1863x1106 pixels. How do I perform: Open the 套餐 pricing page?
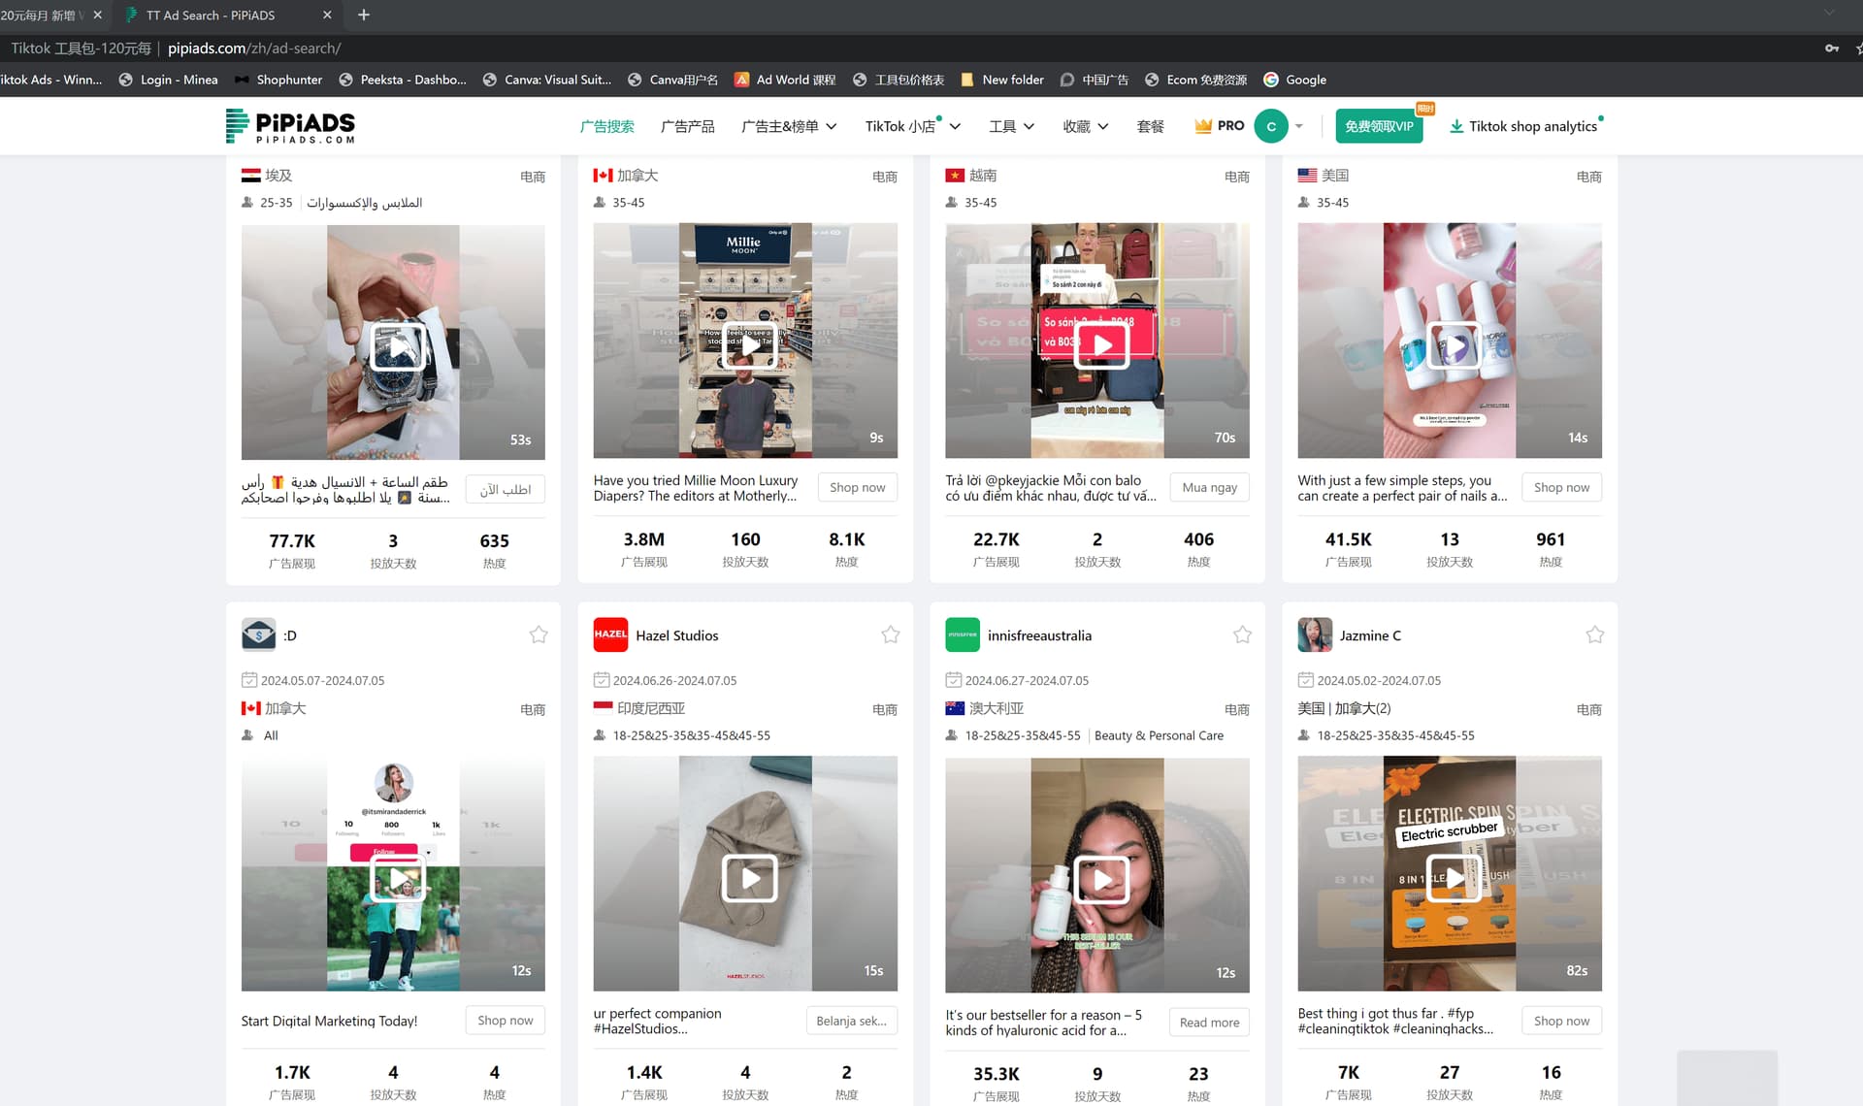coord(1150,126)
